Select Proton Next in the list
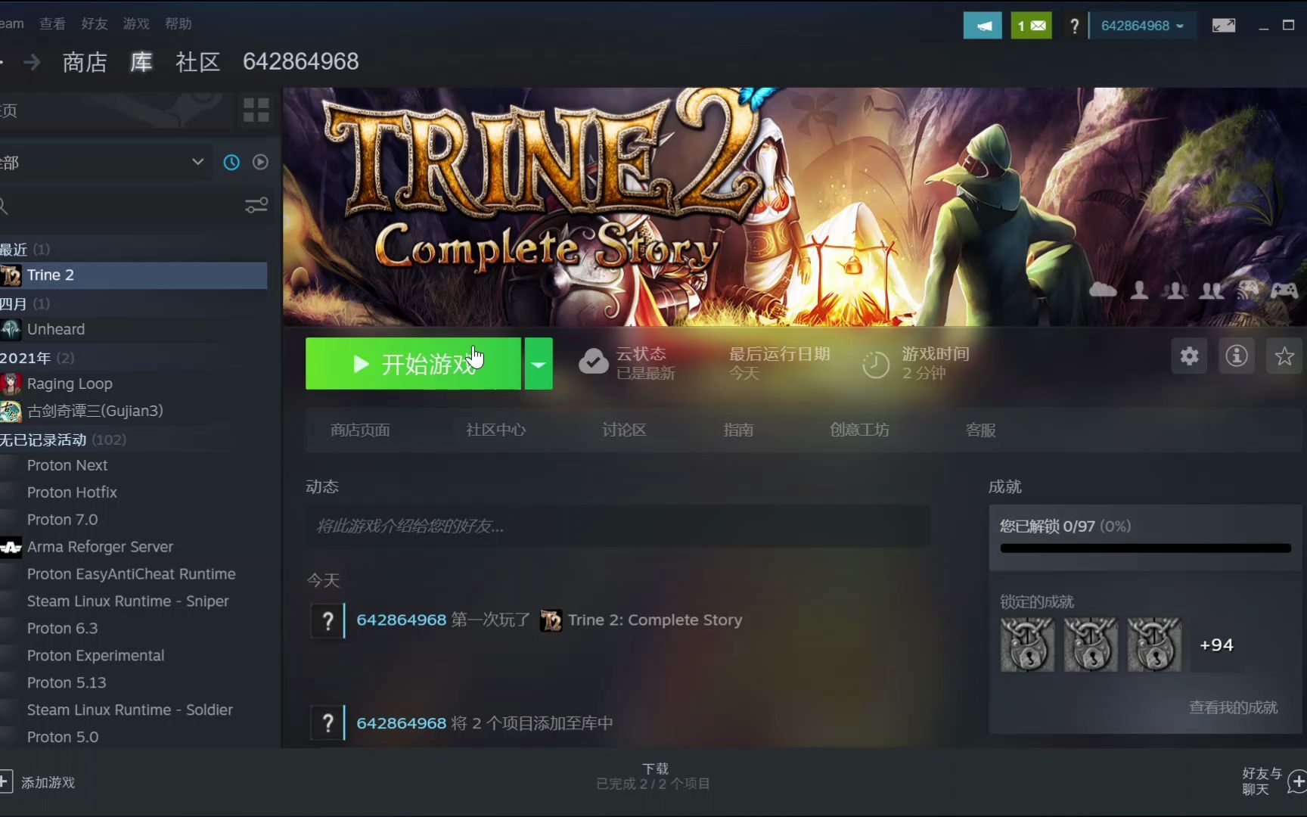Screen dimensions: 1307x817 pos(133,465)
